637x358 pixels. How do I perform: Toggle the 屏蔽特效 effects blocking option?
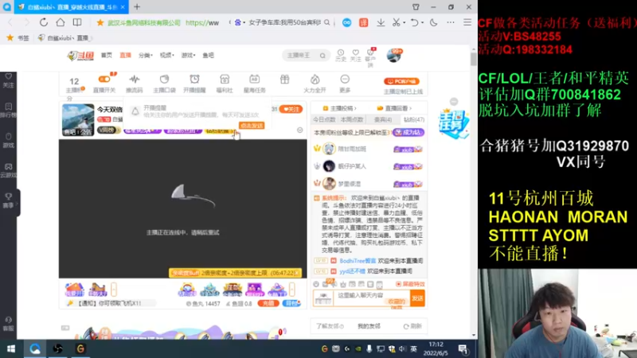410,284
